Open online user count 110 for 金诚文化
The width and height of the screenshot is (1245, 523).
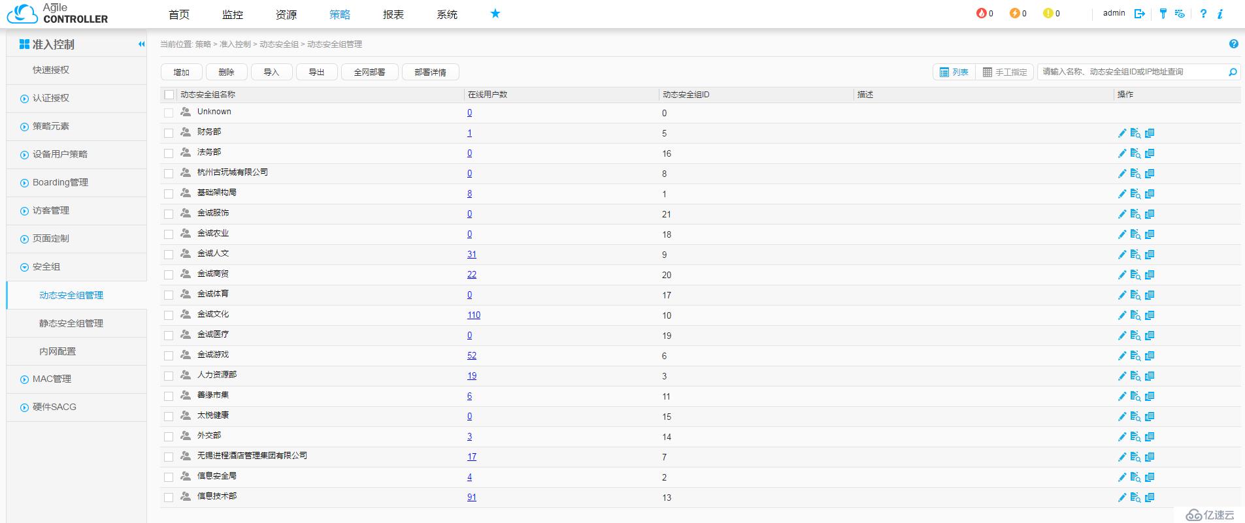(474, 315)
